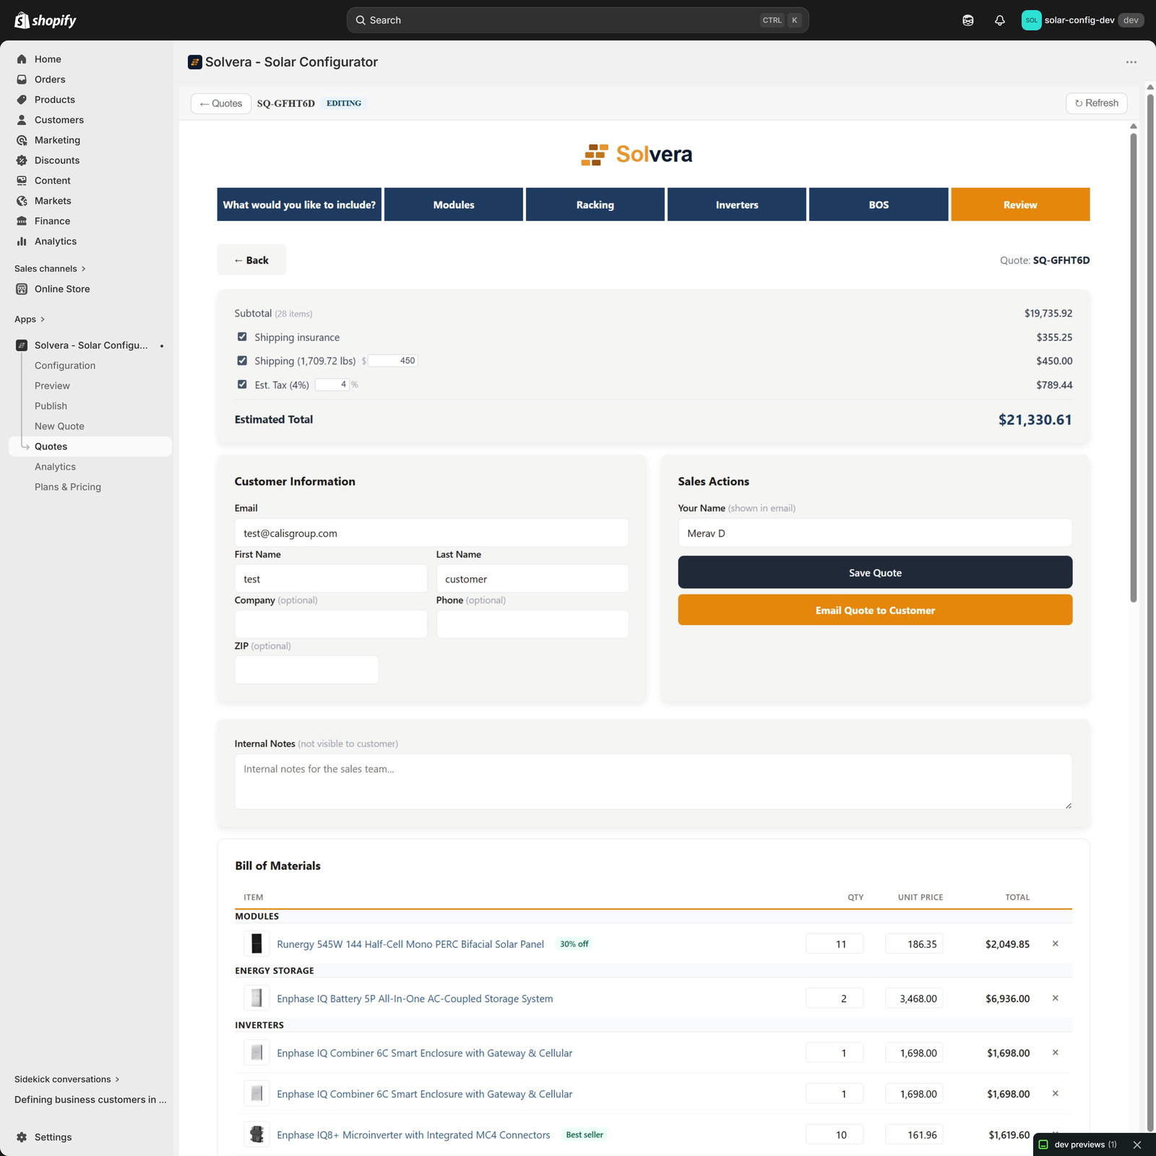
Task: Open Plans & Pricing submenu item
Action: point(68,487)
